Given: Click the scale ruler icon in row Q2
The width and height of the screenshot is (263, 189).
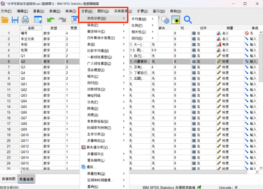Looking at the screenshot, I should pos(219,61).
